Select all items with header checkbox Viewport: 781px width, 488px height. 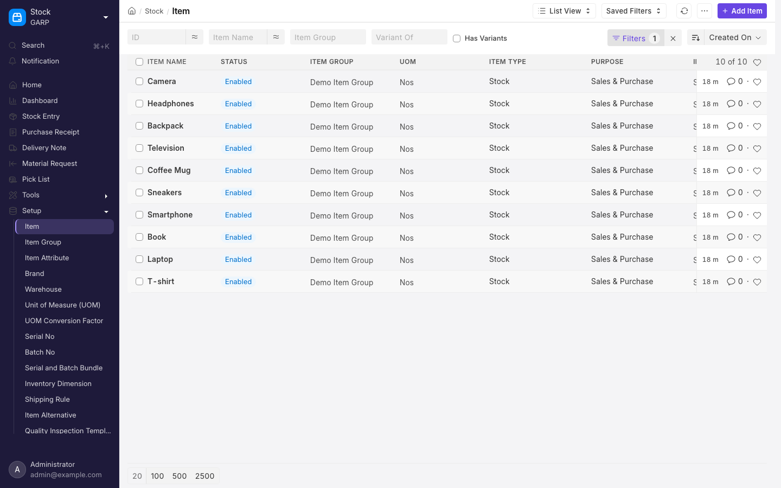click(x=139, y=62)
